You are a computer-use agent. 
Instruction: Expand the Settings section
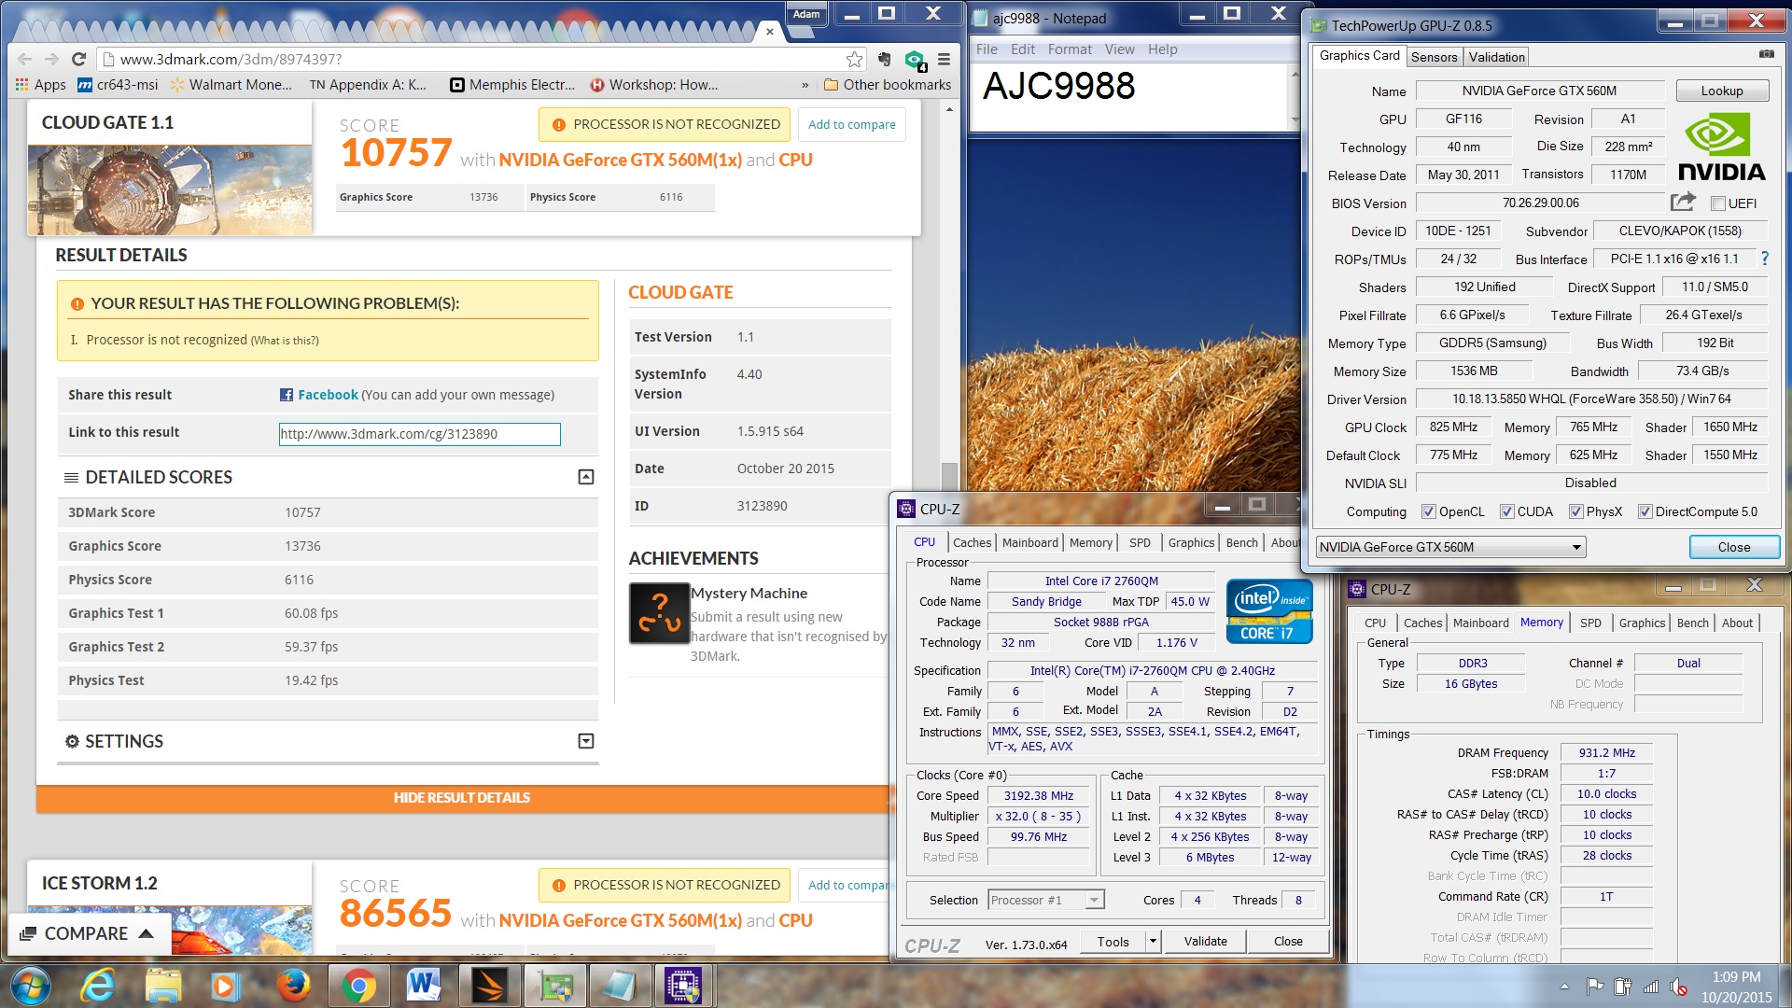coord(585,741)
